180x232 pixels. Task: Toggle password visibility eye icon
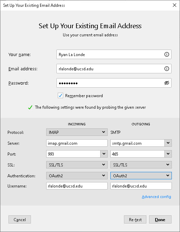click(x=167, y=83)
